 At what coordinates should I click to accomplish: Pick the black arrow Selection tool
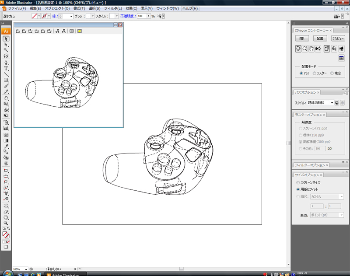pos(6,39)
